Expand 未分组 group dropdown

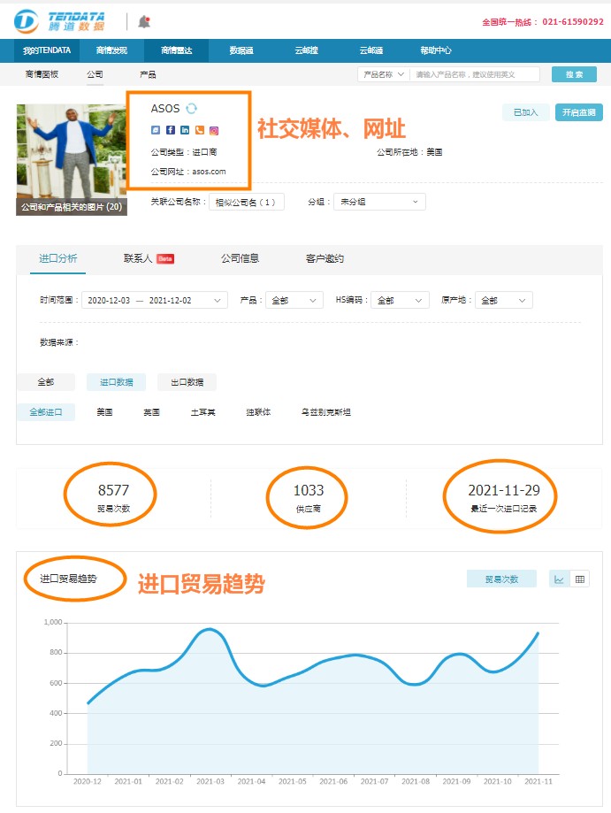[x=379, y=202]
